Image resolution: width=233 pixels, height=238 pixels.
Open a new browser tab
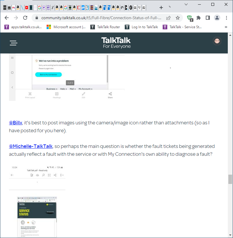tap(161, 8)
